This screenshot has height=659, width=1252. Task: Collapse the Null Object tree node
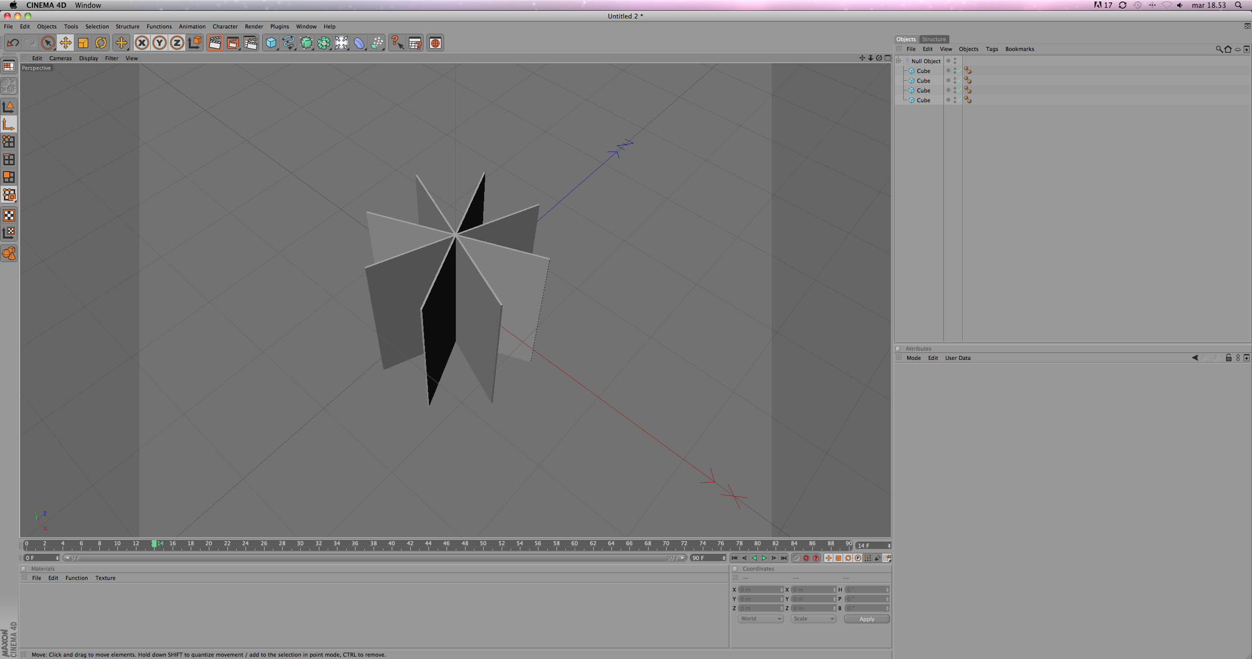pyautogui.click(x=898, y=61)
